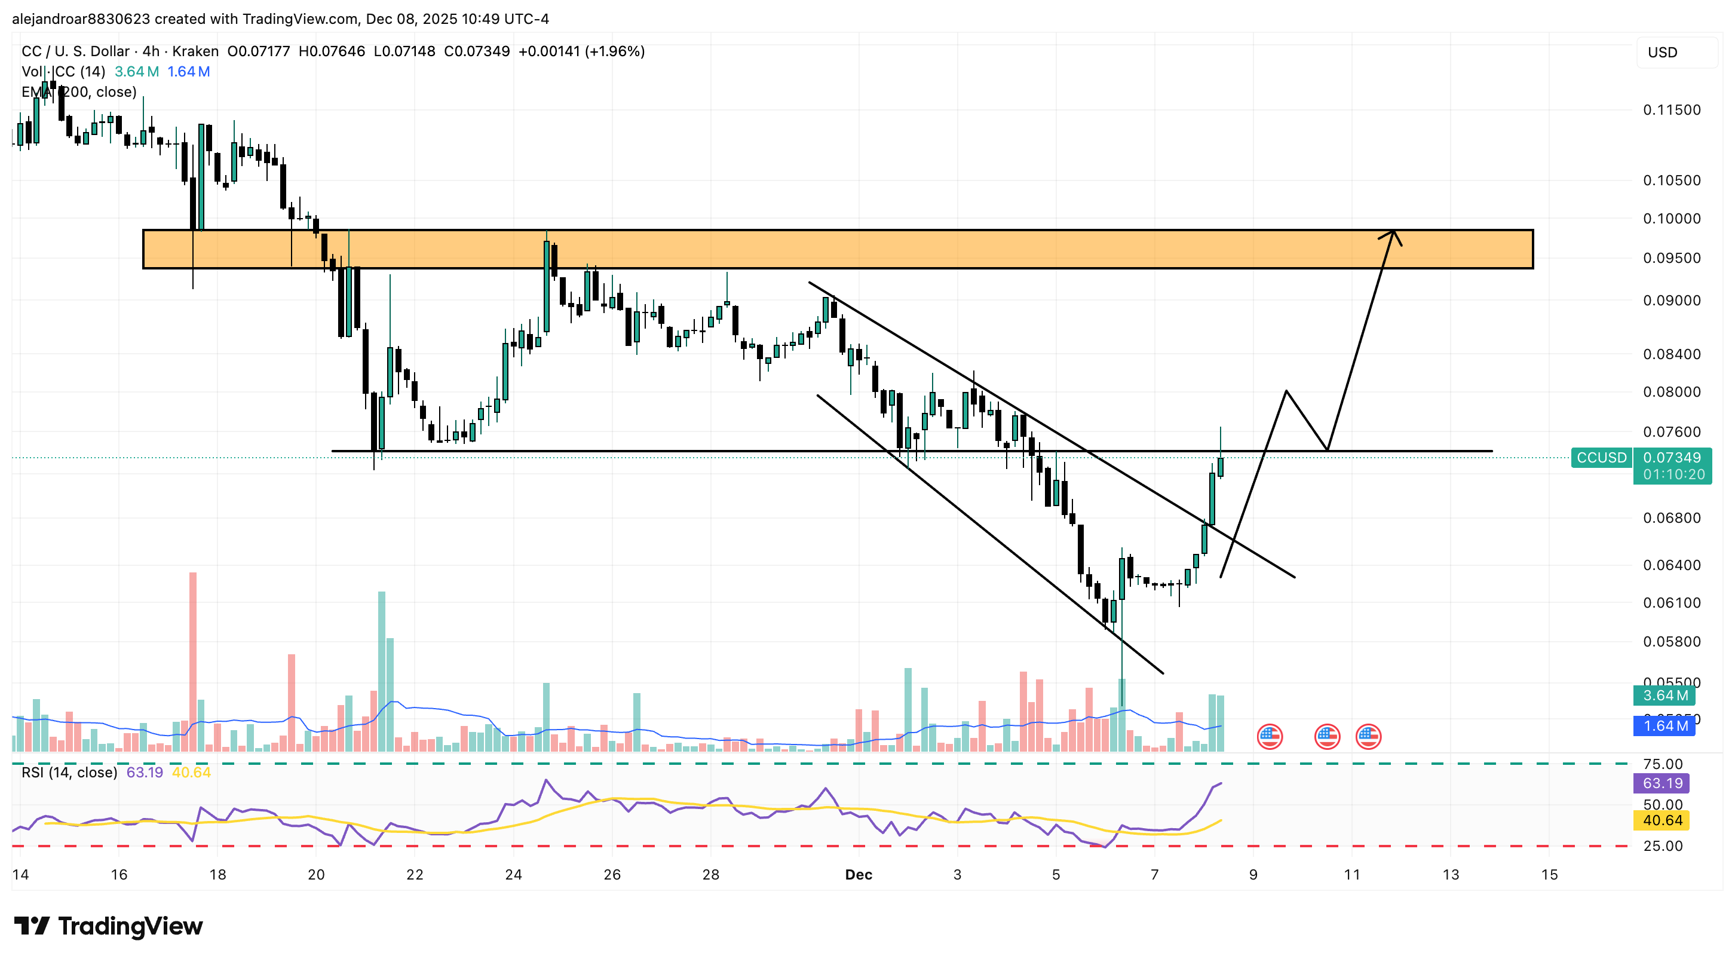Image resolution: width=1735 pixels, height=962 pixels.
Task: Click the blue 1.64 M volume label
Action: click(1665, 726)
